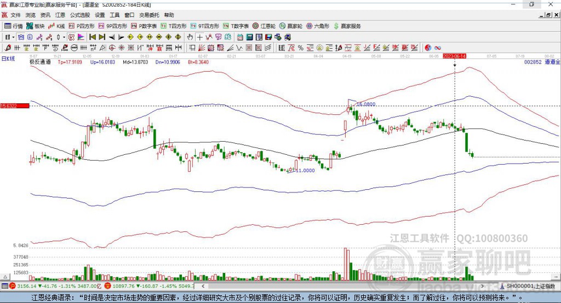The height and width of the screenshot is (303, 561).
Task: Open the 公式选股 menu
Action: click(x=80, y=15)
